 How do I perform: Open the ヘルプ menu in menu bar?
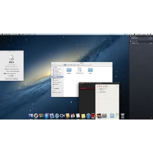pos(34,34)
